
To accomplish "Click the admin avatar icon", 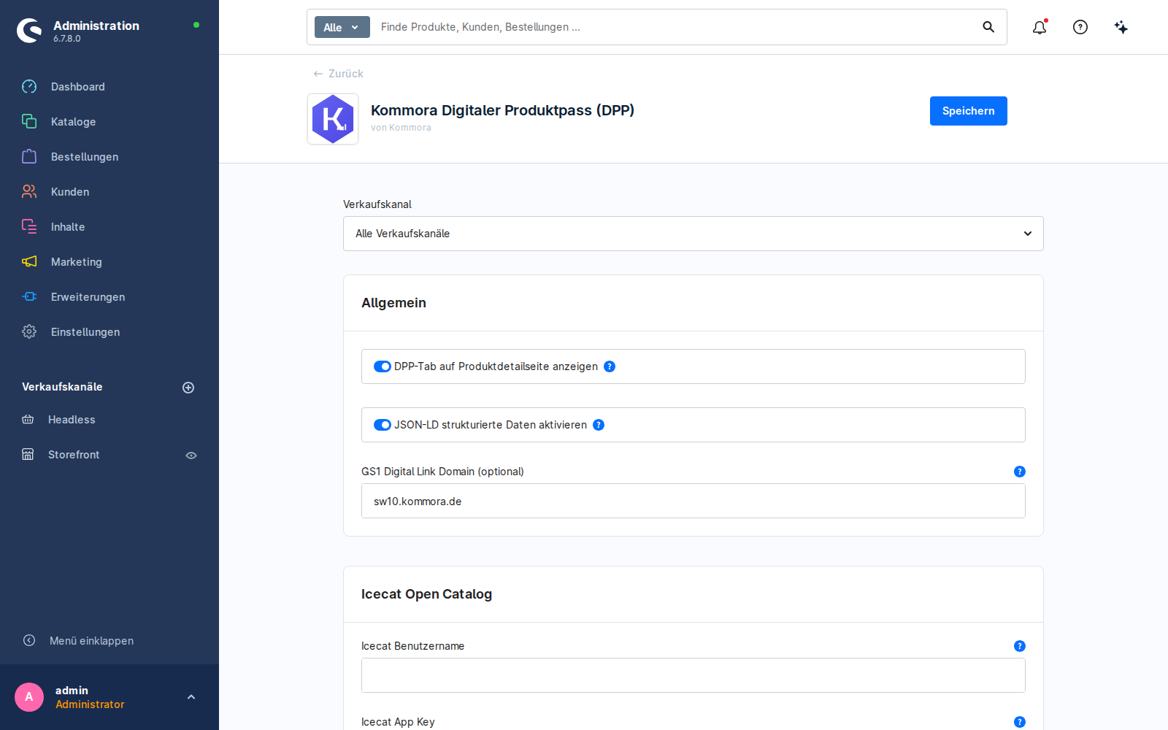I will [x=29, y=697].
